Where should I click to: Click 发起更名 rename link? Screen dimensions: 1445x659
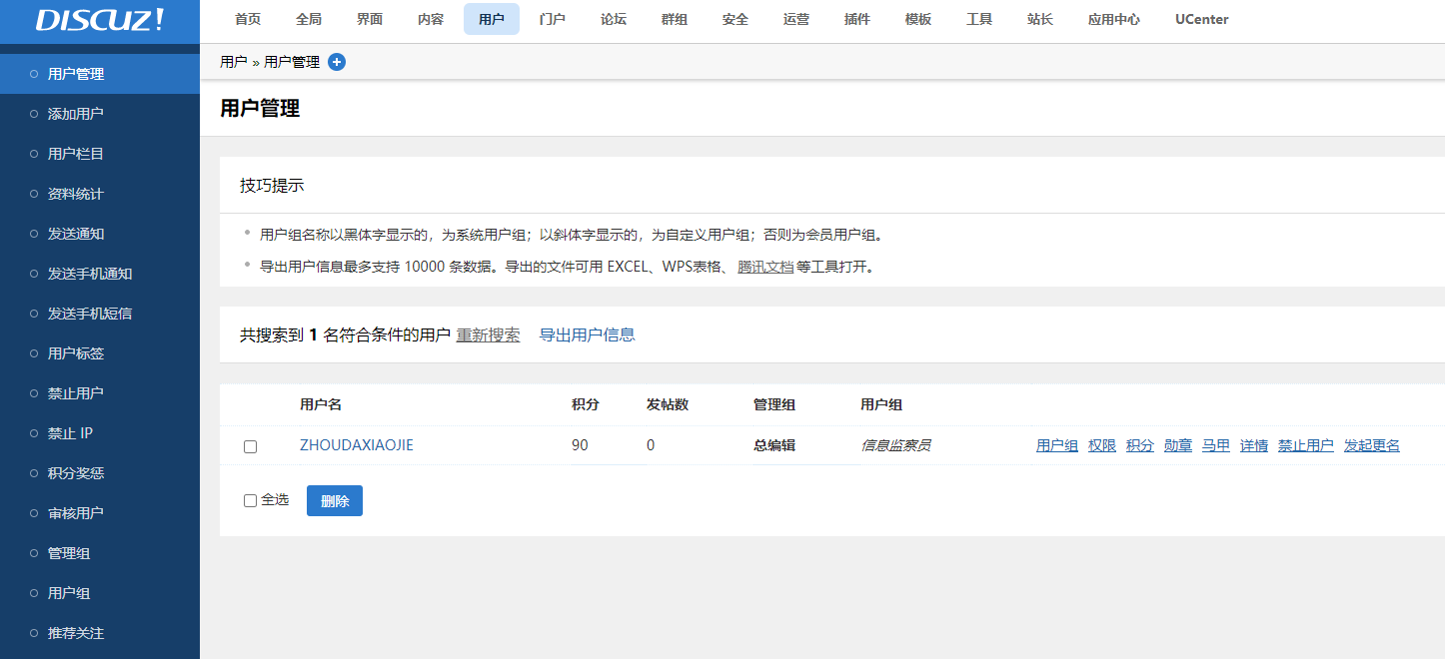click(x=1371, y=445)
